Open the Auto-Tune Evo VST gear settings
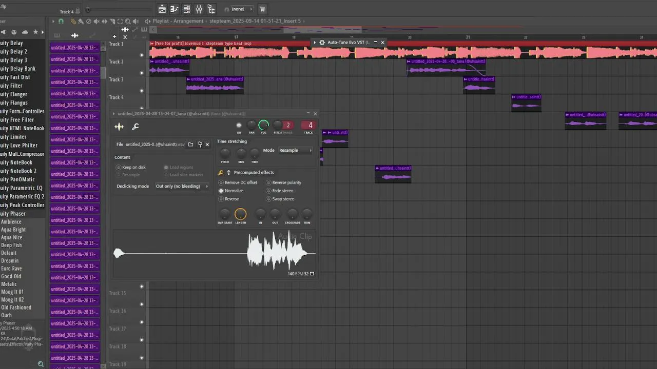657x369 pixels. 322,43
